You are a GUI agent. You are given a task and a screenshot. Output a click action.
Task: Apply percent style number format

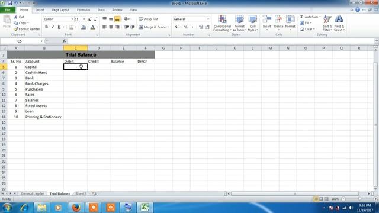coord(185,27)
